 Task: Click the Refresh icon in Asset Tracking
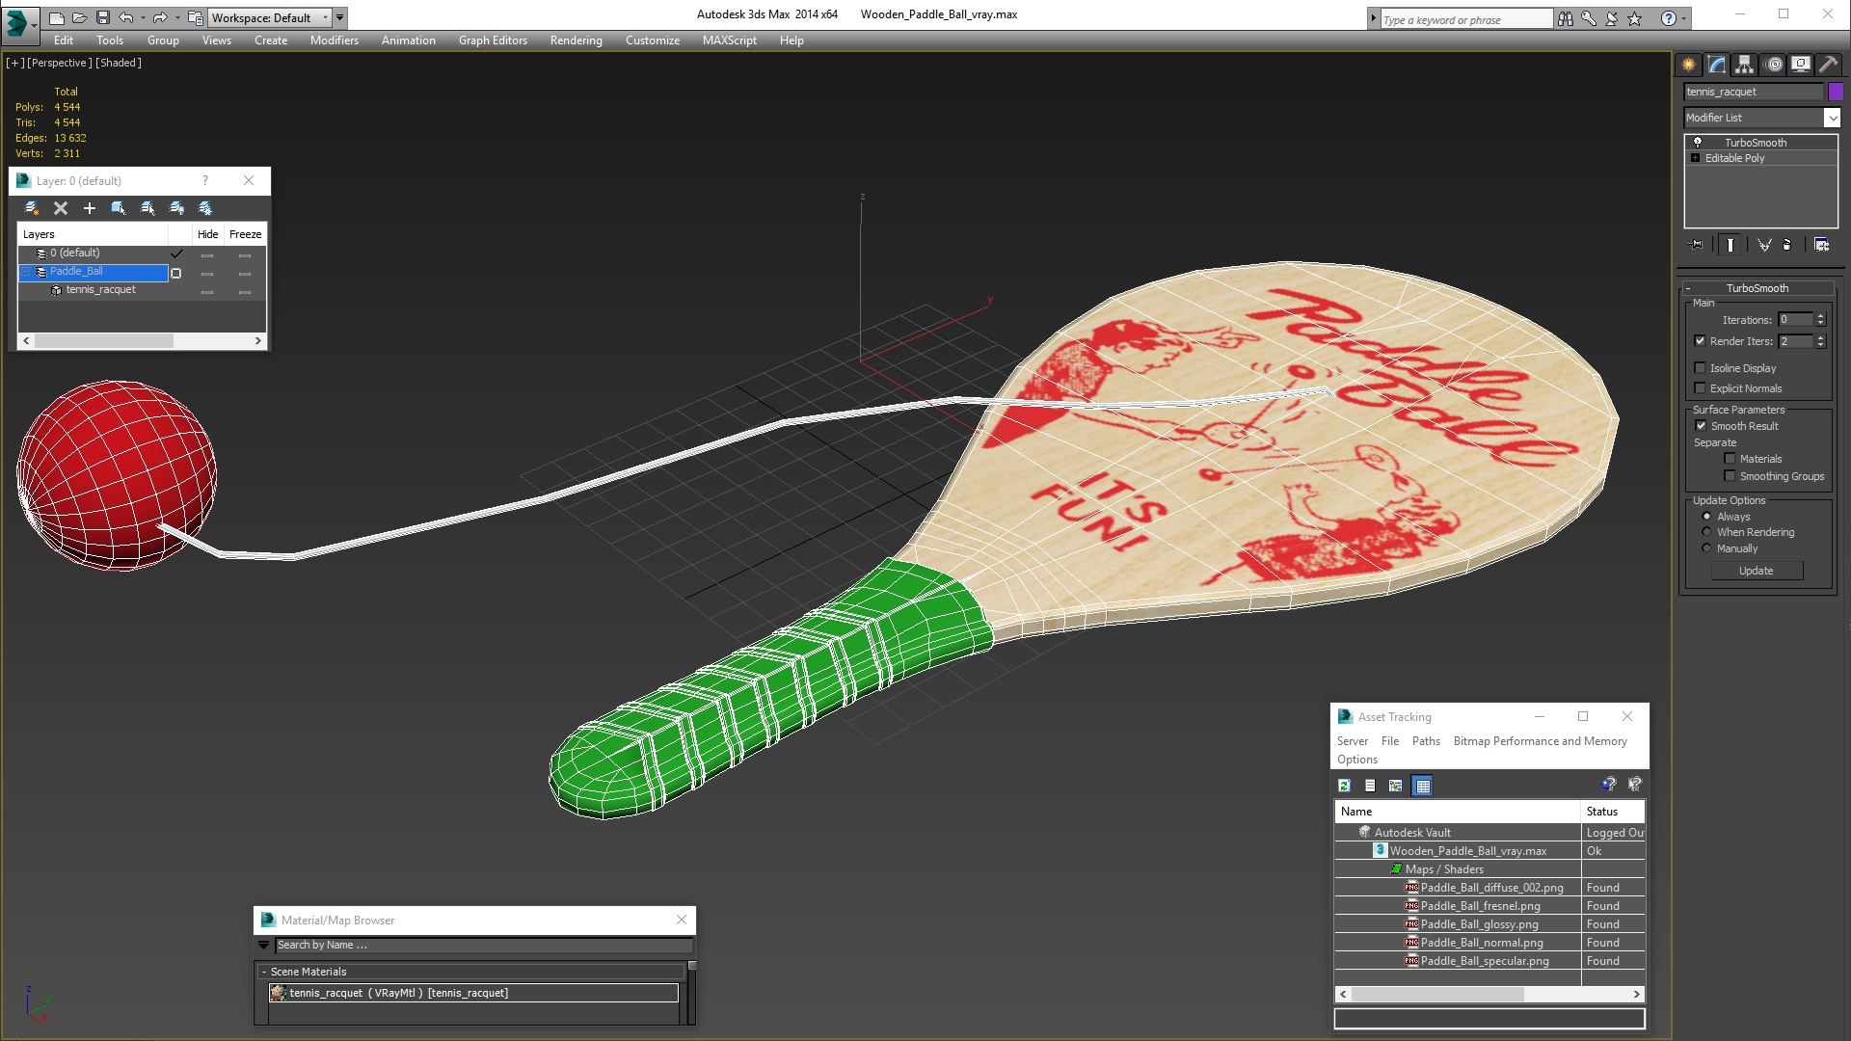click(1344, 786)
